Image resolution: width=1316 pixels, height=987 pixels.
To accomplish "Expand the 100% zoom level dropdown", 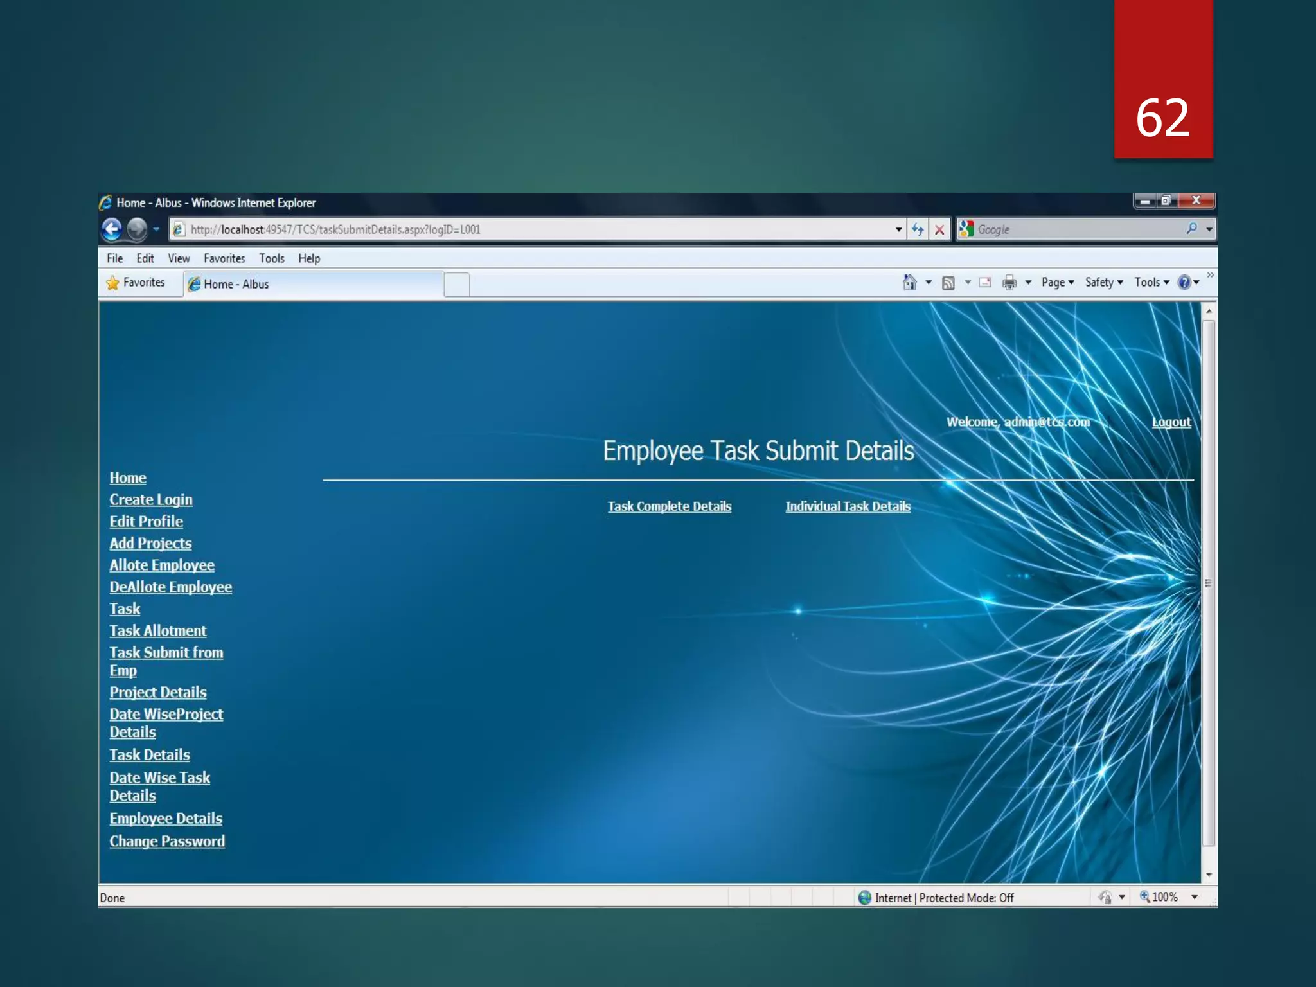I will pos(1195,897).
